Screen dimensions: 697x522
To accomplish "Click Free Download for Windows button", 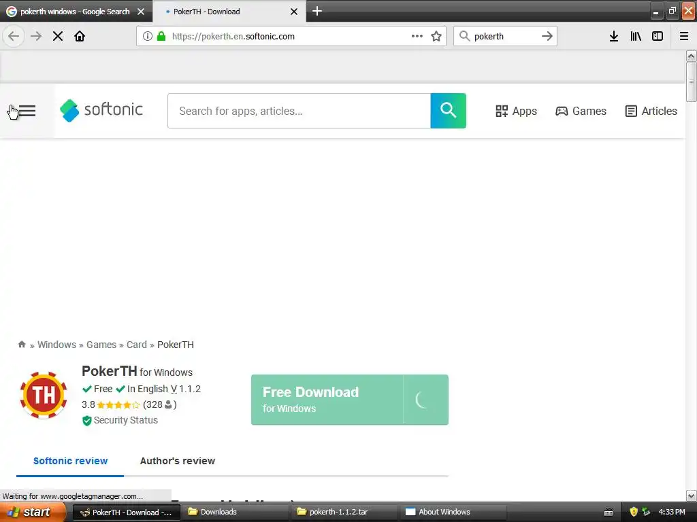I will click(x=350, y=400).
